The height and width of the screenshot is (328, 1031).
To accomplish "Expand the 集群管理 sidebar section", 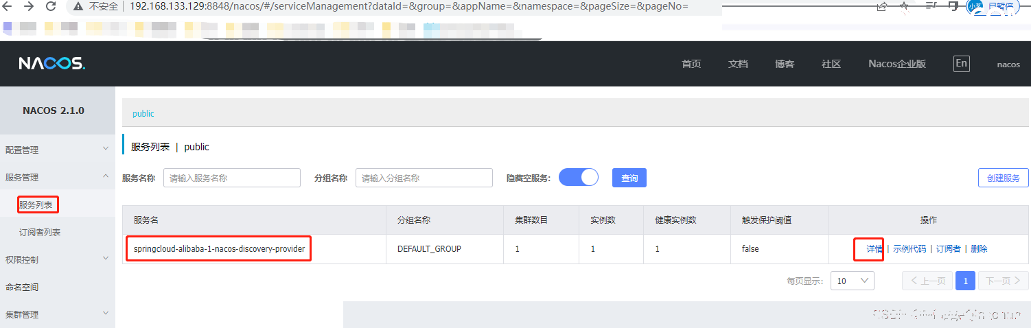I will 57,314.
